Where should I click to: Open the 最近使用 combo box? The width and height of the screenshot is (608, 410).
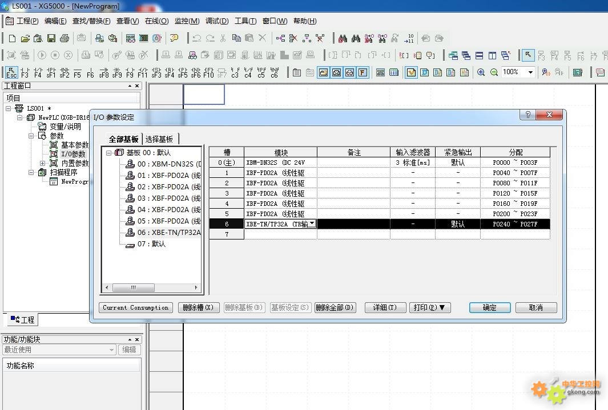coord(60,350)
